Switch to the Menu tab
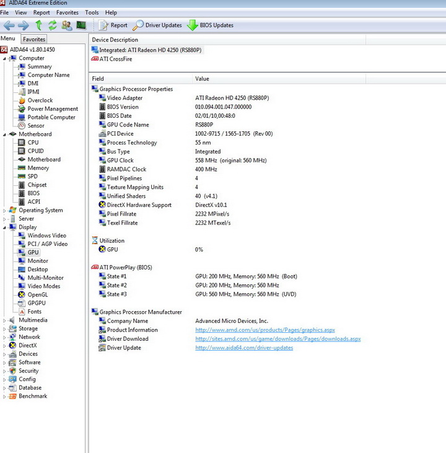 click(x=8, y=38)
